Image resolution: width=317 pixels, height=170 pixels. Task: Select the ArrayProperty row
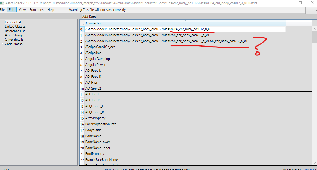click(x=185, y=118)
